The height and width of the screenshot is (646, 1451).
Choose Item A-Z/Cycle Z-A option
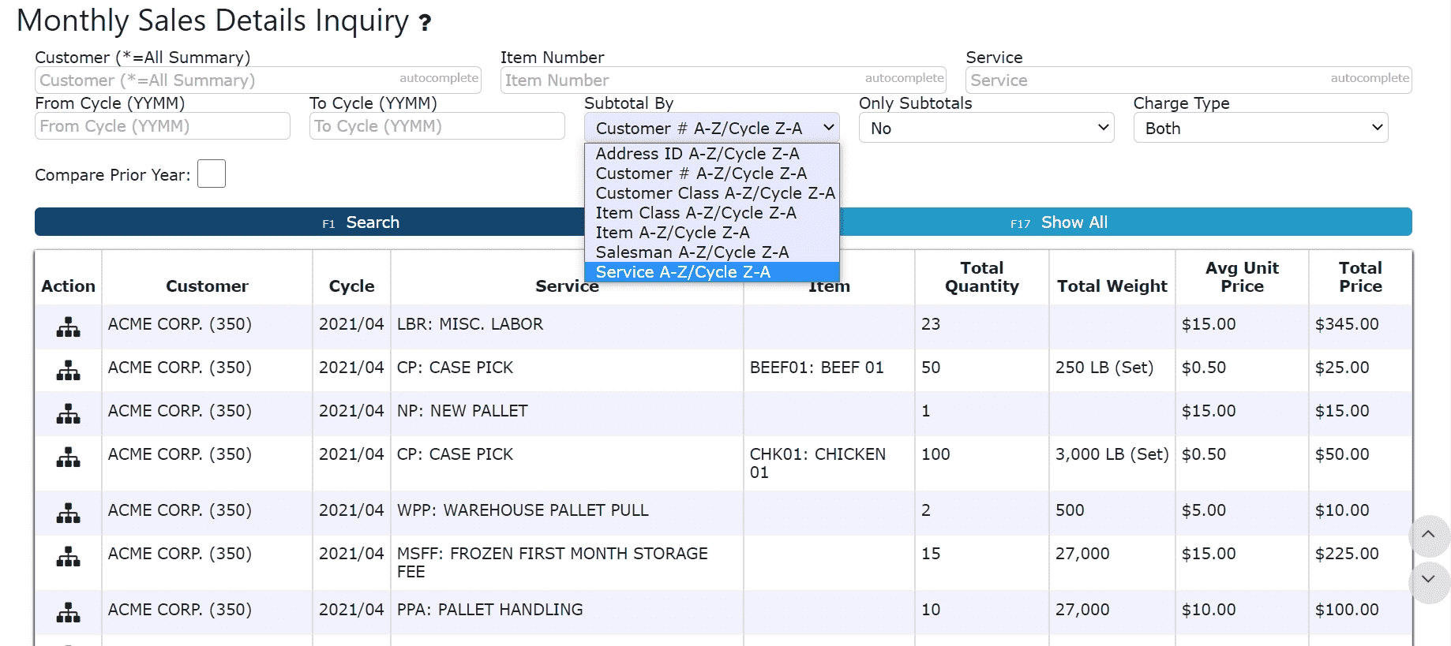pos(711,233)
